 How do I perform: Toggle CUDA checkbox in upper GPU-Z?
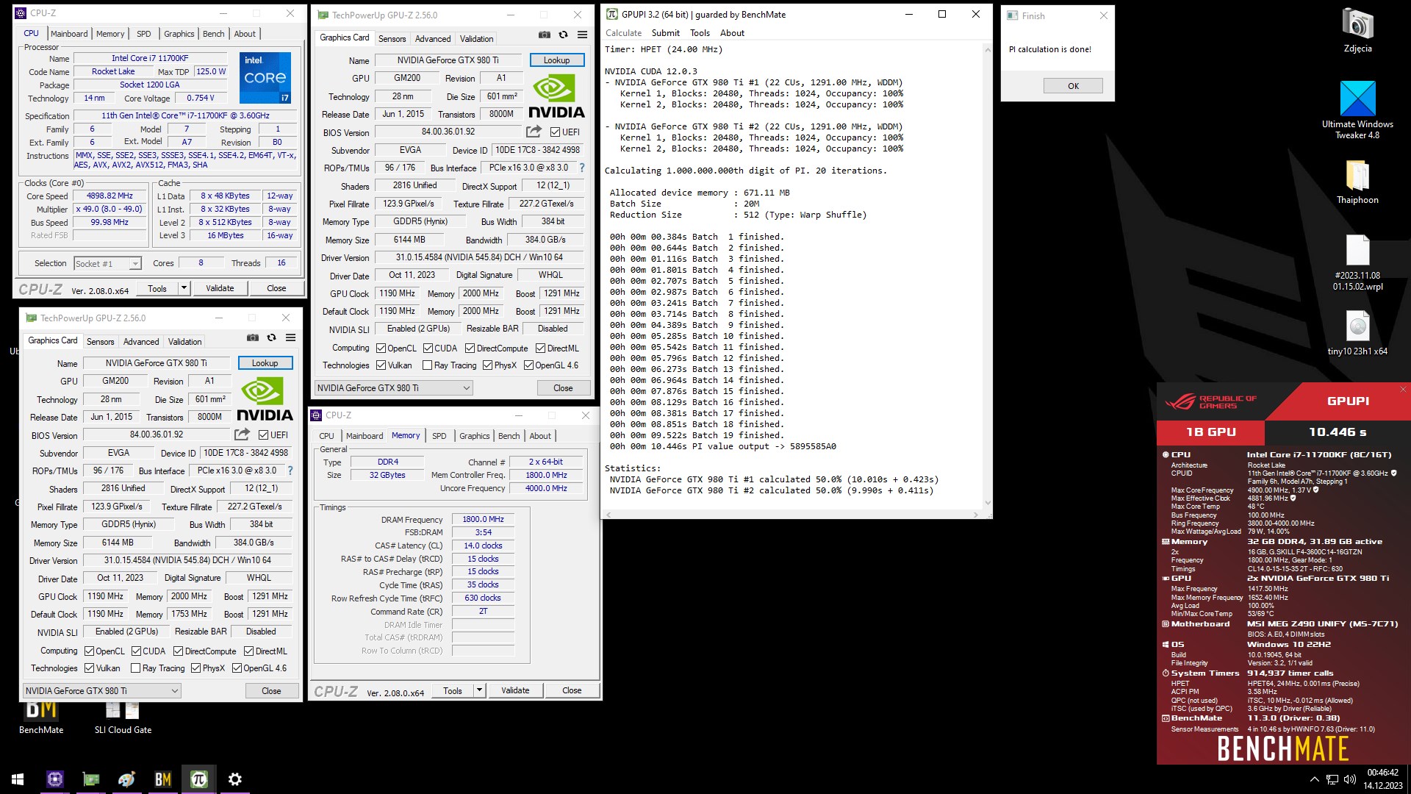pyautogui.click(x=428, y=348)
